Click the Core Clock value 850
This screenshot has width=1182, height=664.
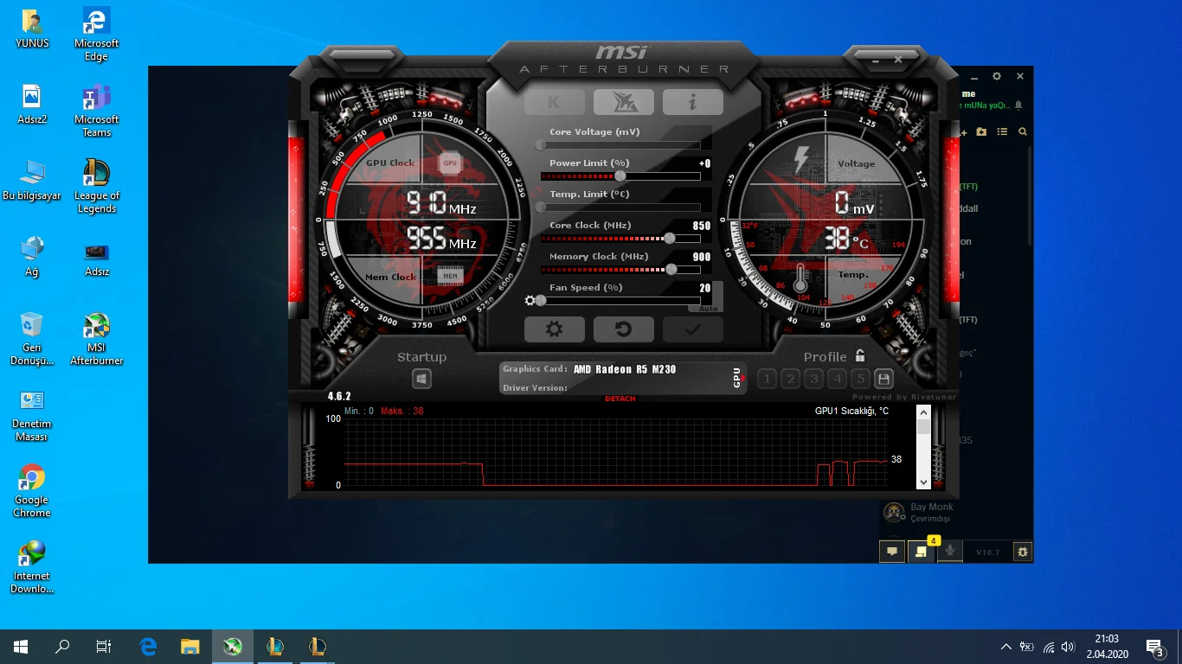click(x=702, y=226)
